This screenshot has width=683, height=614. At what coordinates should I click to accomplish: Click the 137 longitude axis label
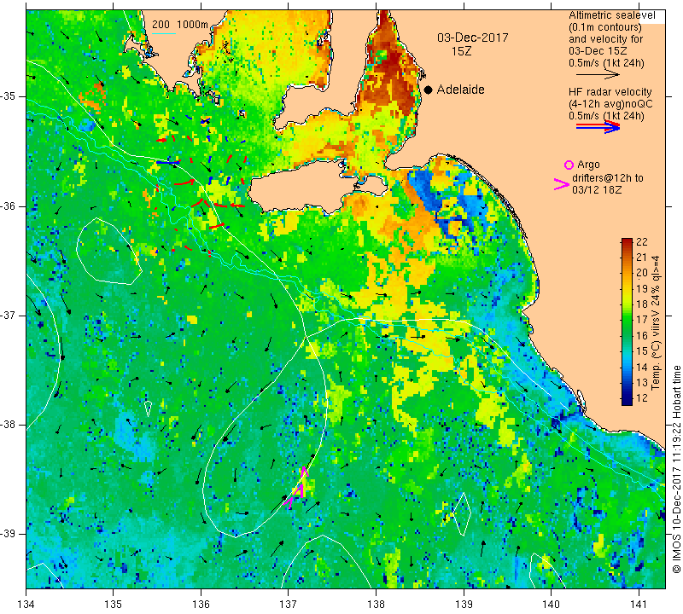pos(289,604)
